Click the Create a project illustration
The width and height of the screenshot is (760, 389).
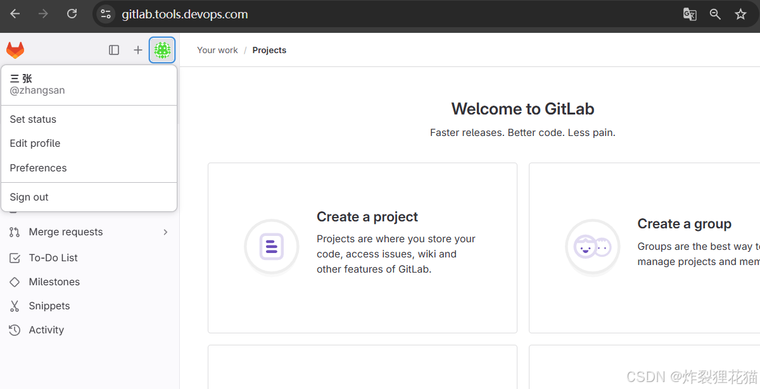[x=272, y=247]
